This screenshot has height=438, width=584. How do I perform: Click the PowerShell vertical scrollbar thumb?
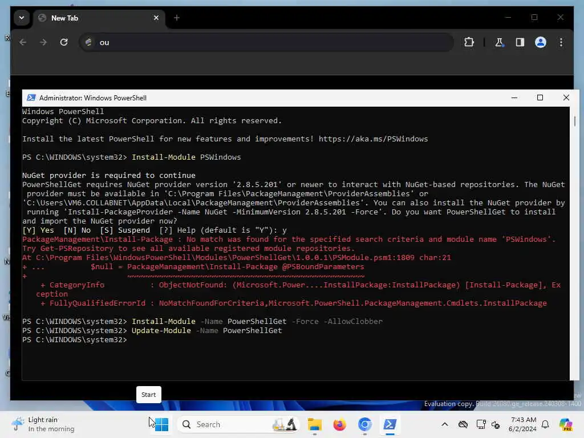click(x=575, y=121)
